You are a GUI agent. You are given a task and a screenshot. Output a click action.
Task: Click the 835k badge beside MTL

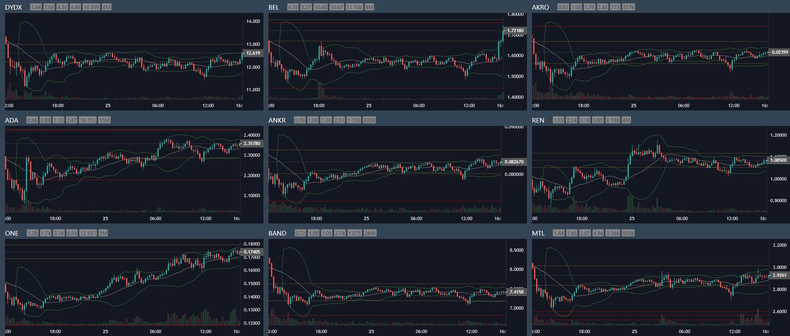point(628,233)
